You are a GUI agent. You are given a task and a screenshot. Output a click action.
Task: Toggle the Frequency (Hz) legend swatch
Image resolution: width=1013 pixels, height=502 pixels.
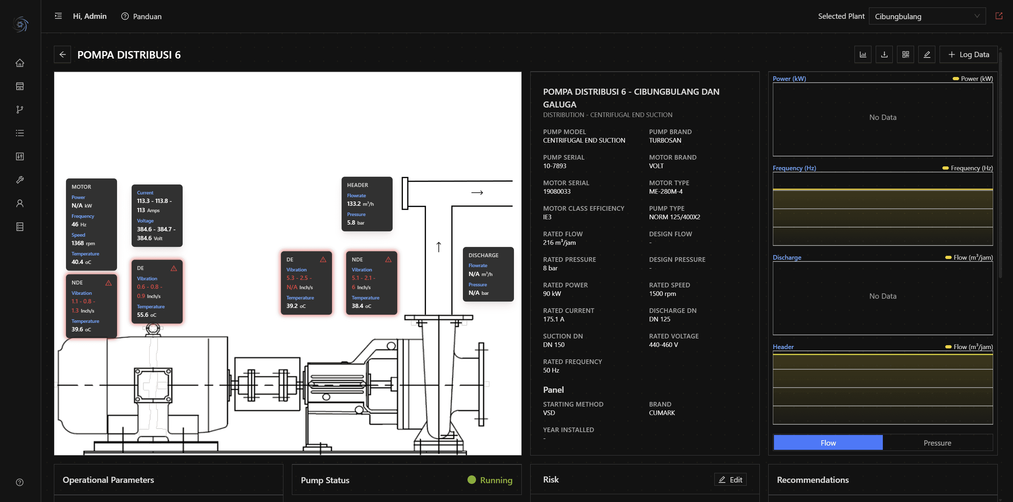[x=945, y=168]
